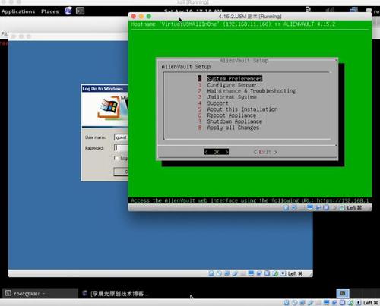Click keyboard capture icon in Kali VM status bar

(x=359, y=302)
